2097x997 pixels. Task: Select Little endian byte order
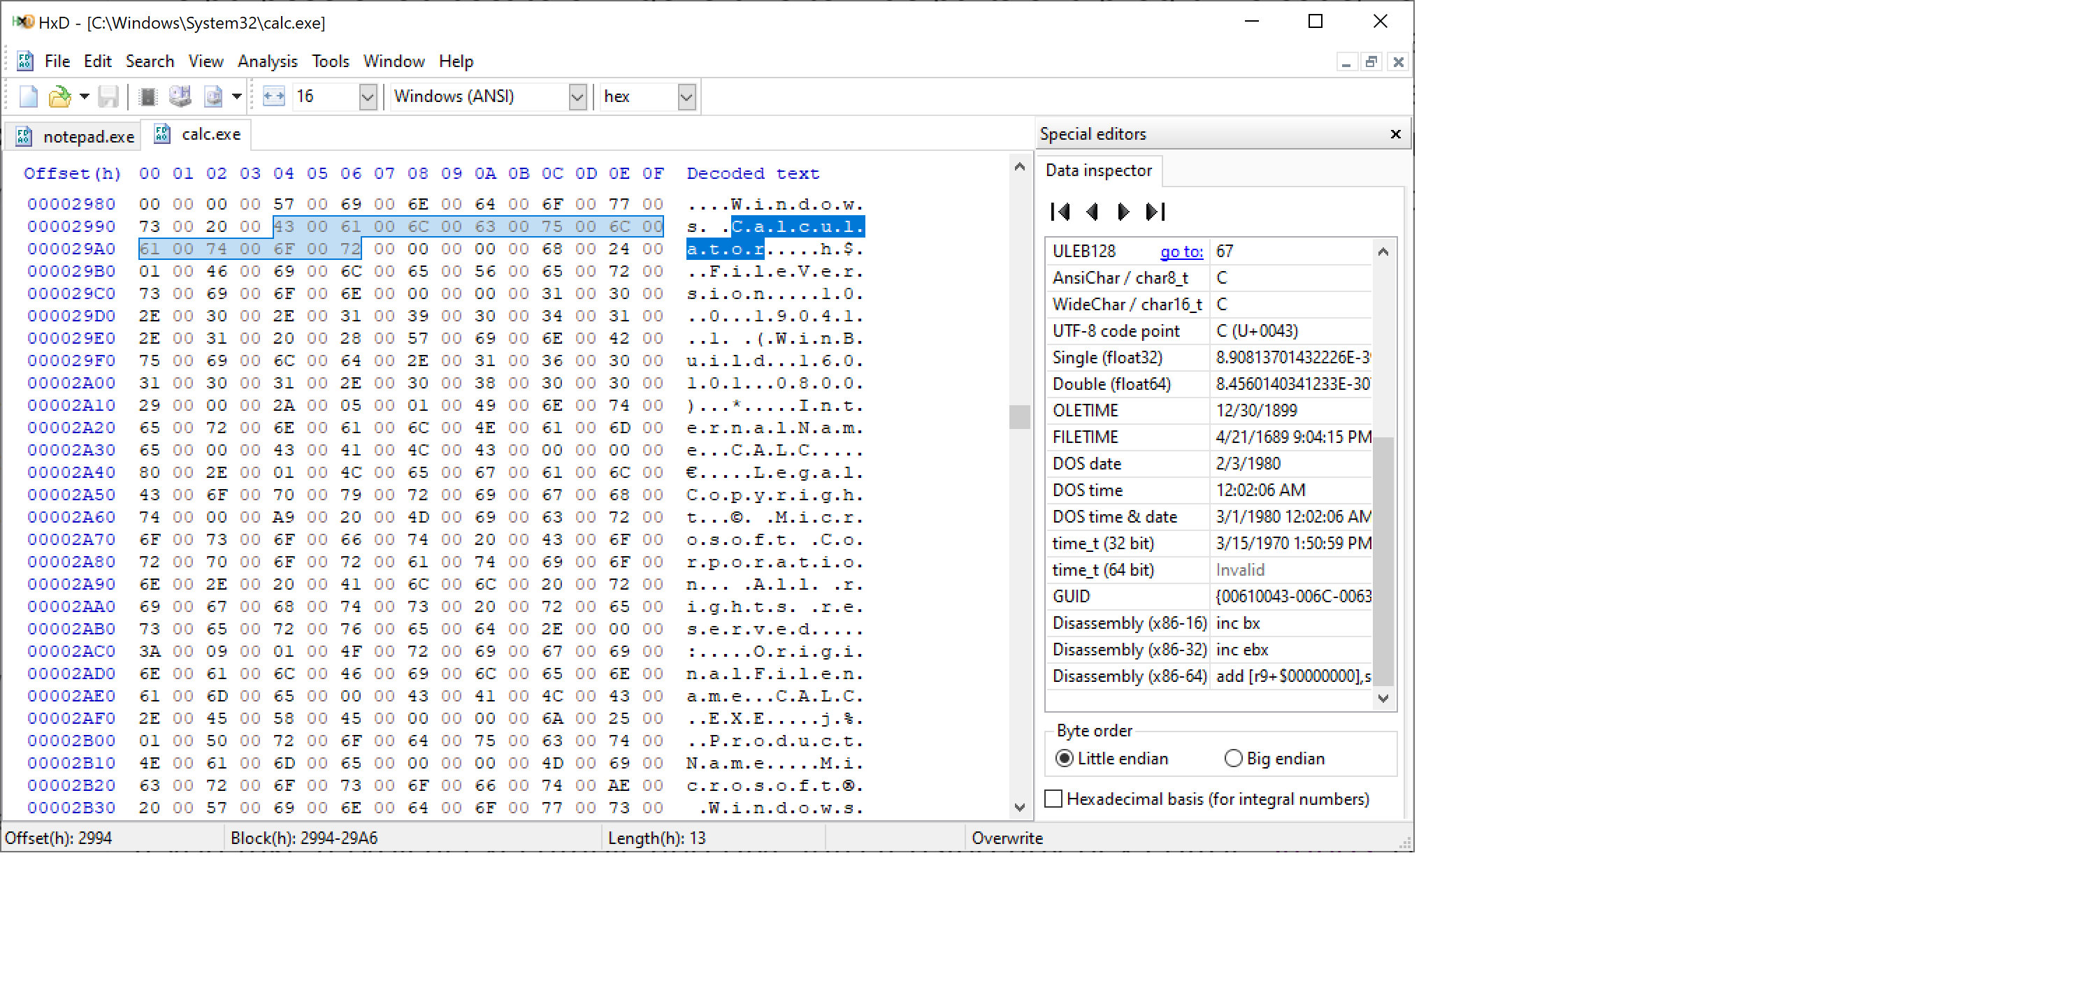coord(1064,759)
